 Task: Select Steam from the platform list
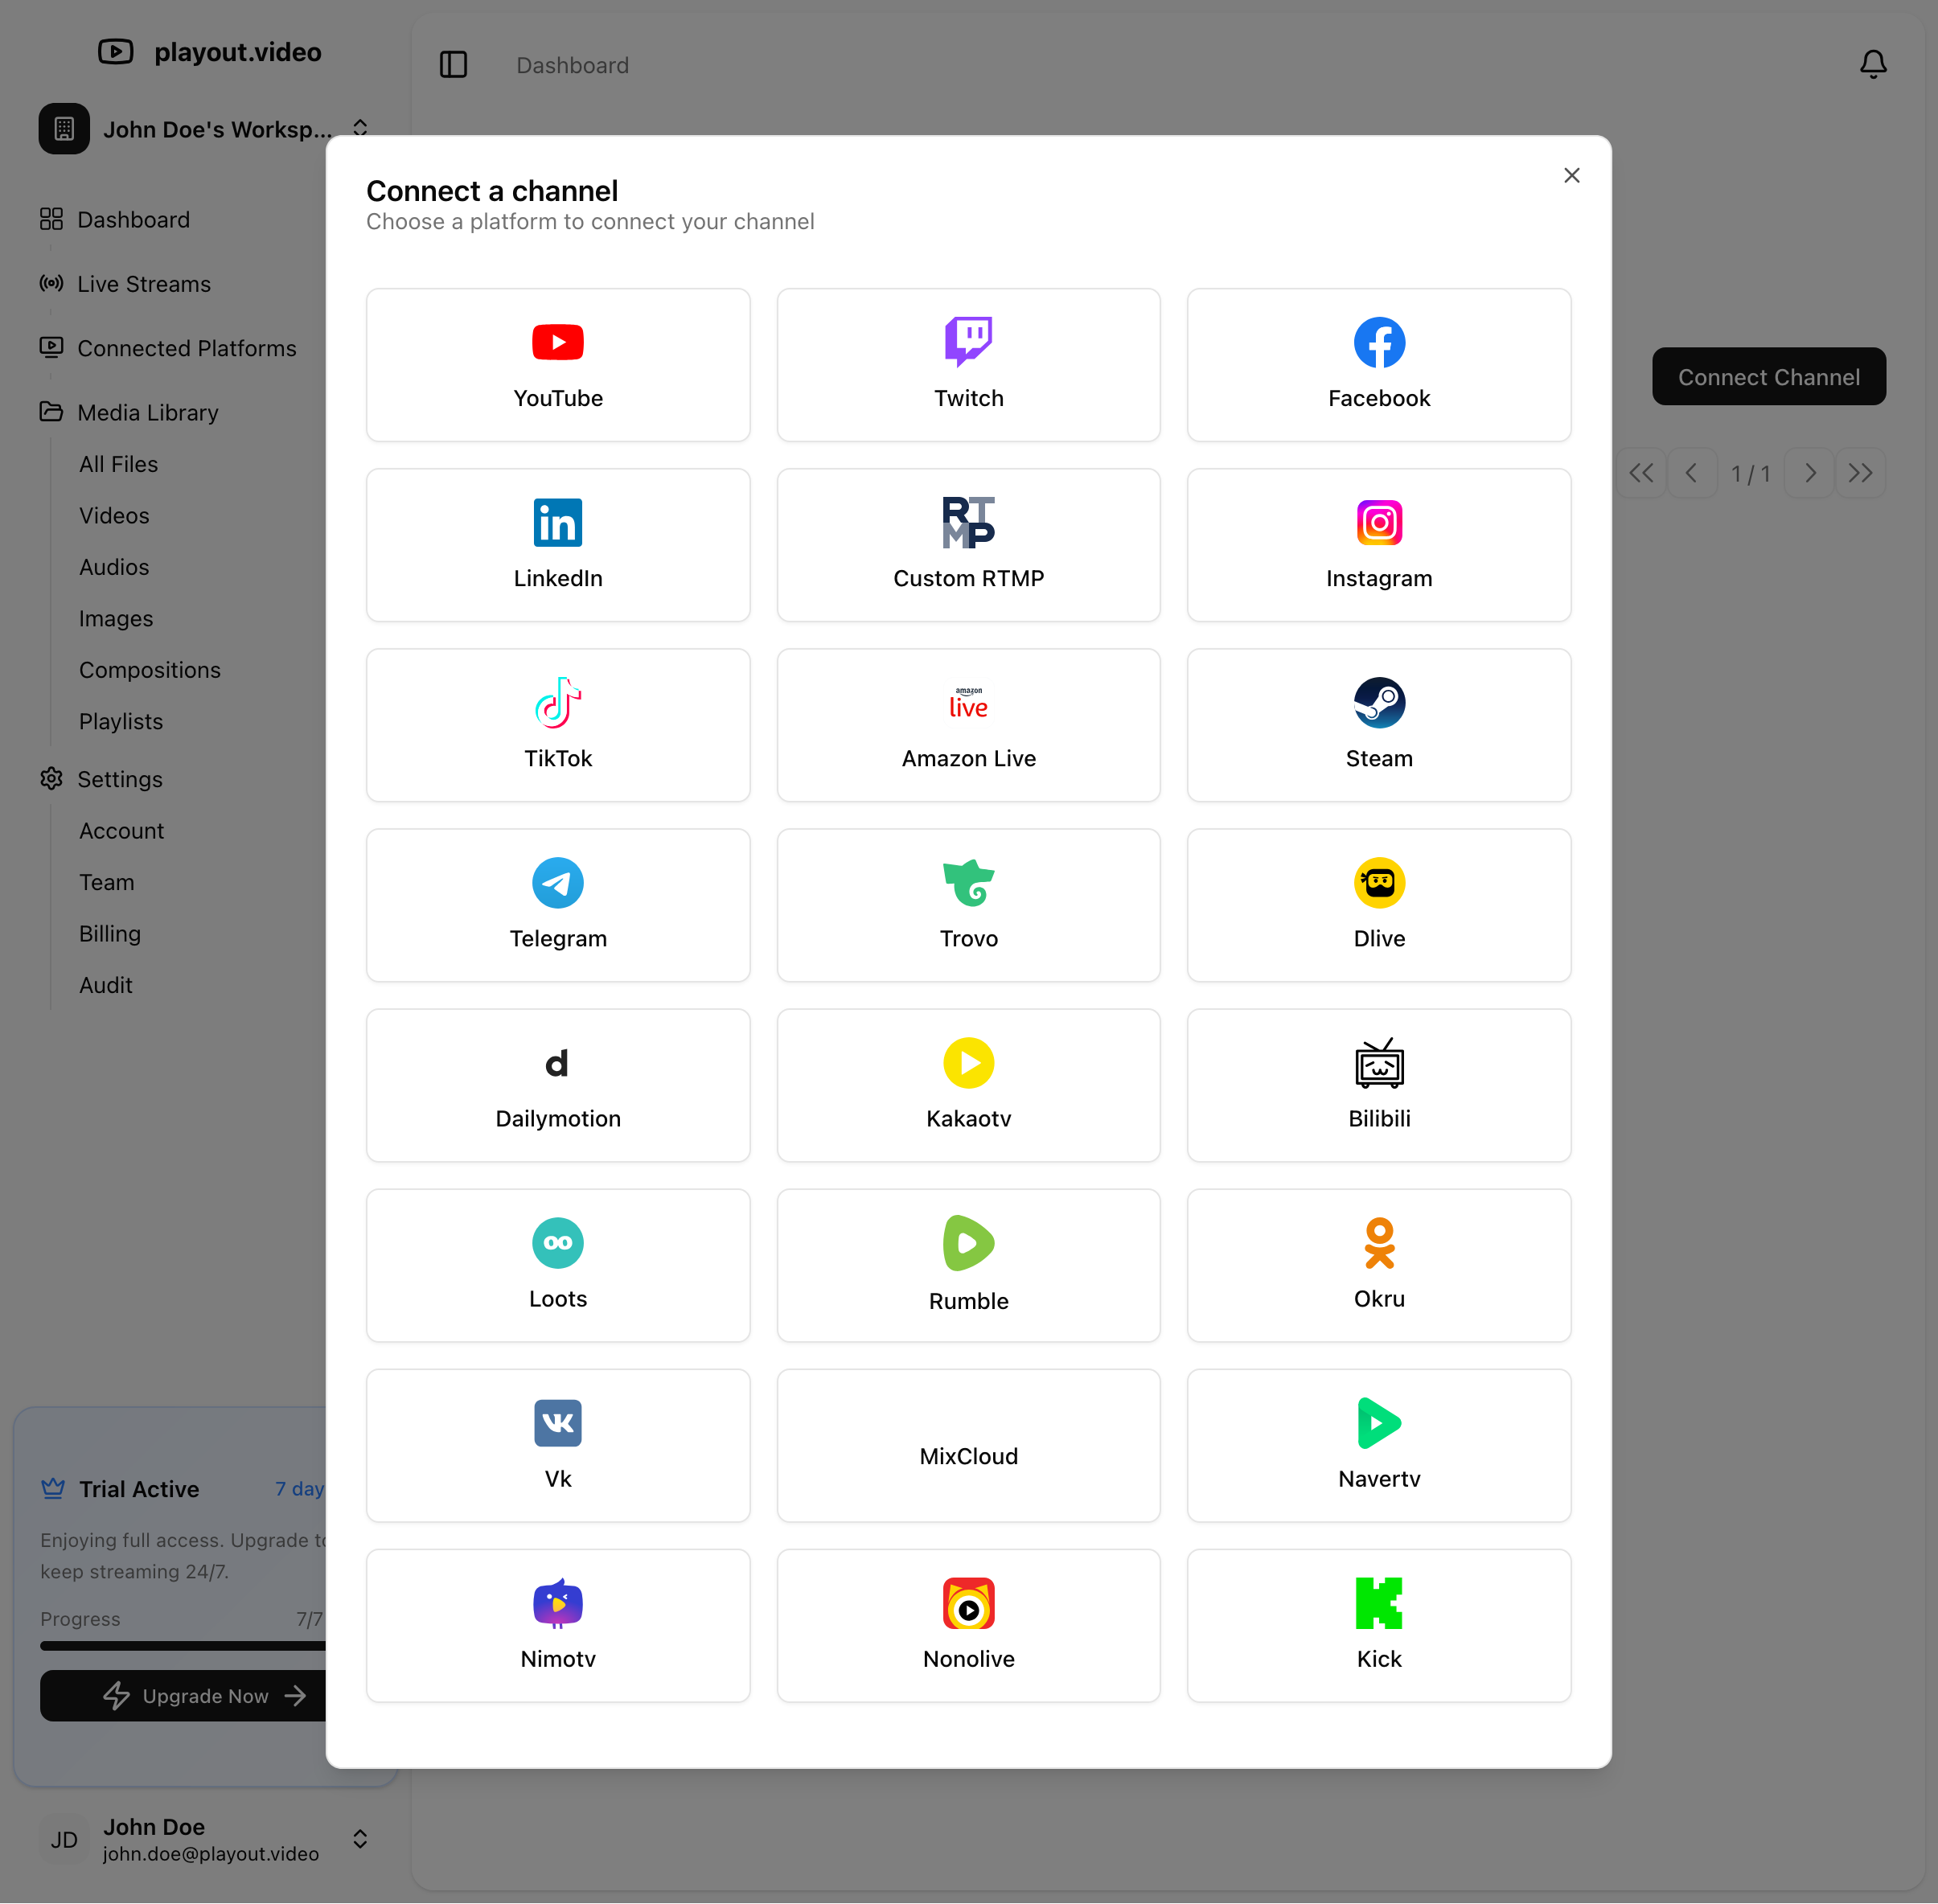[1378, 725]
